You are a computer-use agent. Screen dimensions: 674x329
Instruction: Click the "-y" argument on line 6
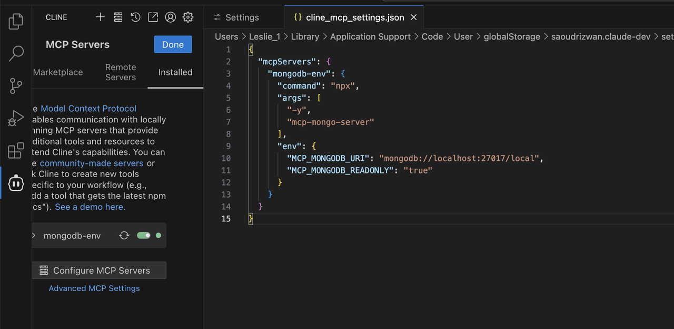(x=296, y=110)
